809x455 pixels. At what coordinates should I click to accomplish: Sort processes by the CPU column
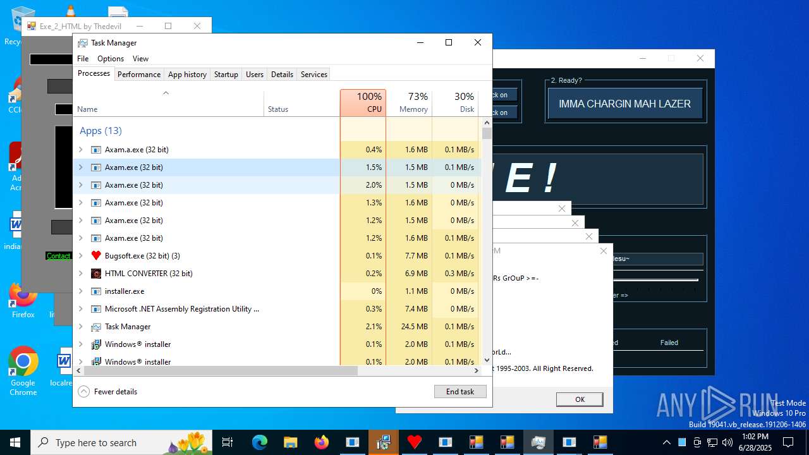click(363, 103)
